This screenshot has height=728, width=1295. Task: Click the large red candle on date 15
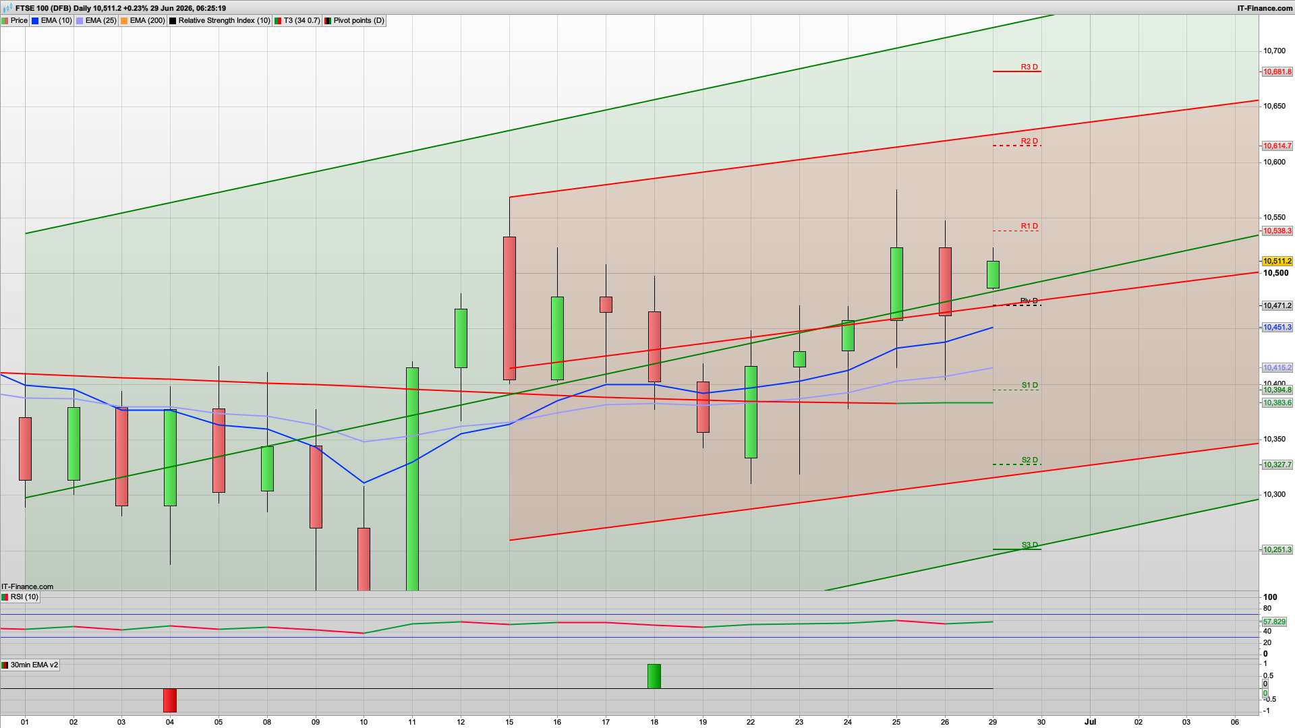pos(509,309)
